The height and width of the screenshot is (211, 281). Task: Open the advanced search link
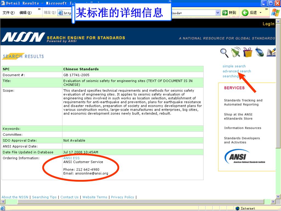tap(237, 71)
